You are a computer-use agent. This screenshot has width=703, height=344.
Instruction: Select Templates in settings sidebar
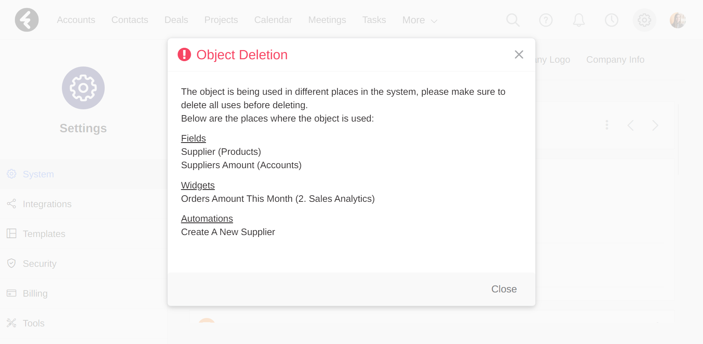coord(83,234)
